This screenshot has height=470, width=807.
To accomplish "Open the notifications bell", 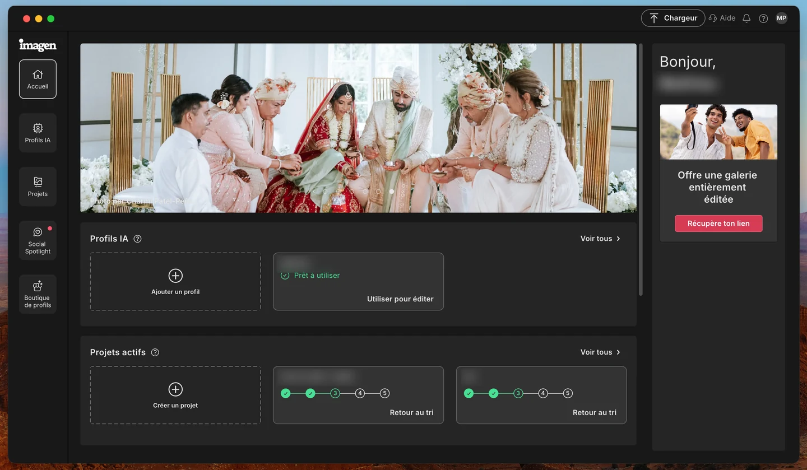I will click(746, 18).
